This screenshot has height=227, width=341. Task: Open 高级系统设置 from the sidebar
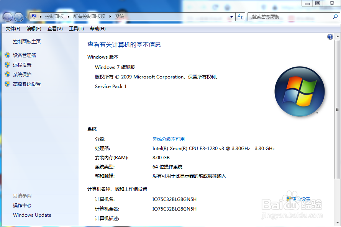27,84
